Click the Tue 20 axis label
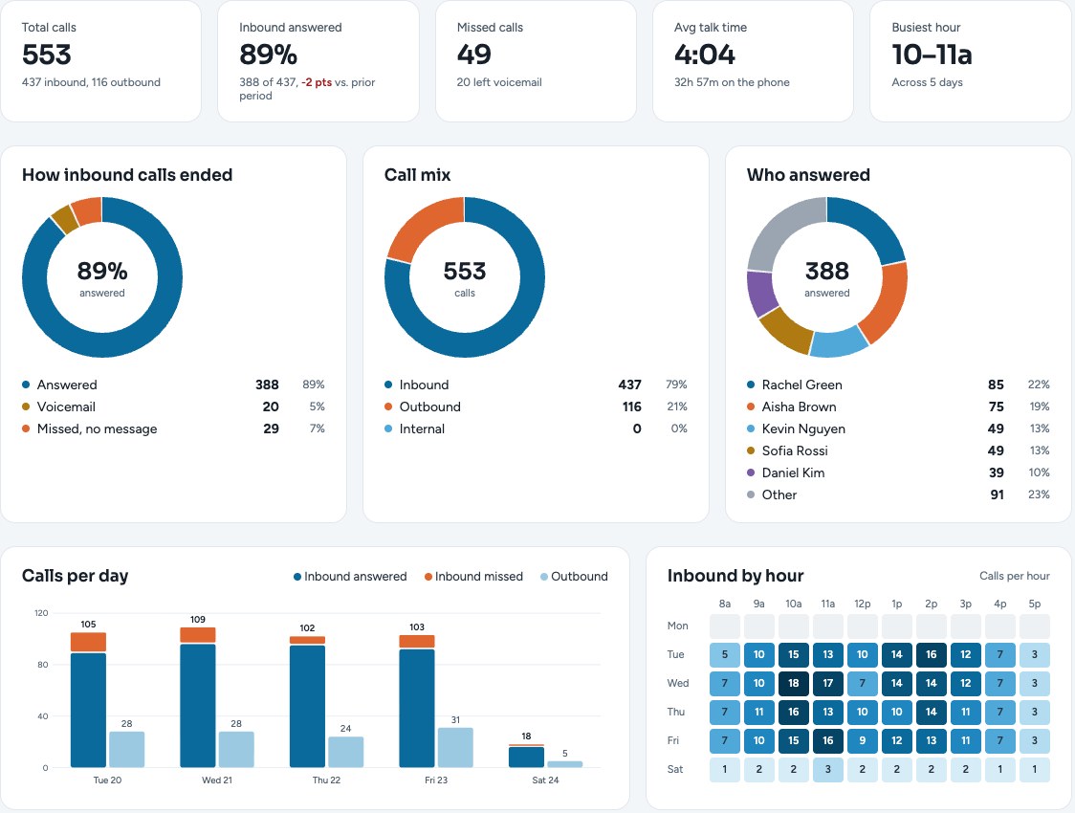 point(107,780)
